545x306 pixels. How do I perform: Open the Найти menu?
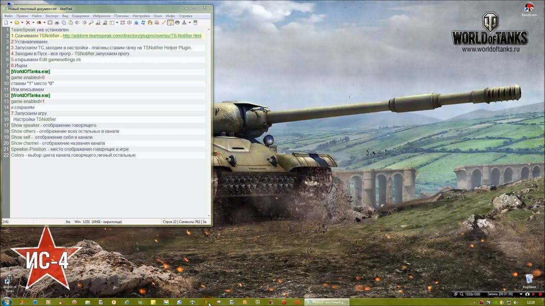pos(37,16)
